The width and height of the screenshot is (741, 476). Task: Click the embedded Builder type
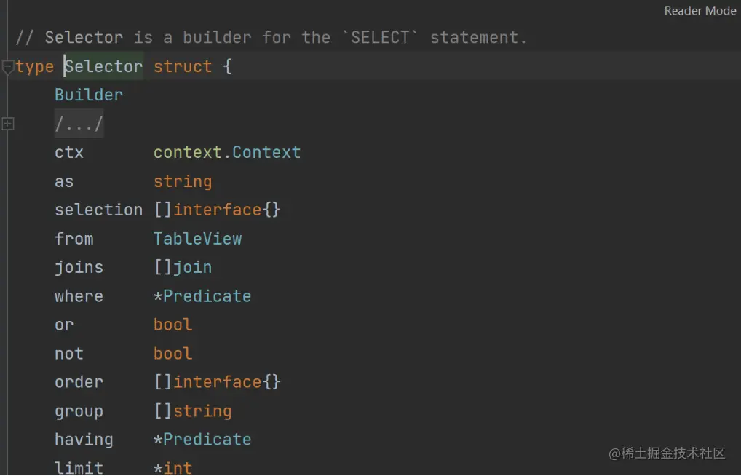click(89, 95)
